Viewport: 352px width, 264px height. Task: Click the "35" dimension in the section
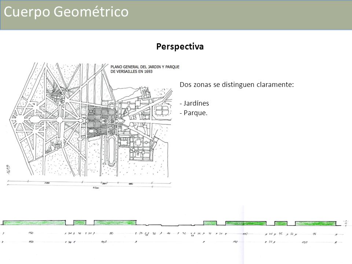coord(280,234)
